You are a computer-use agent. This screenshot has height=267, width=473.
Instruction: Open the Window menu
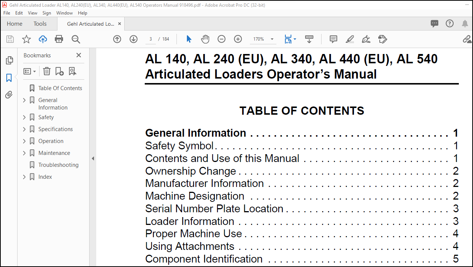coord(65,13)
